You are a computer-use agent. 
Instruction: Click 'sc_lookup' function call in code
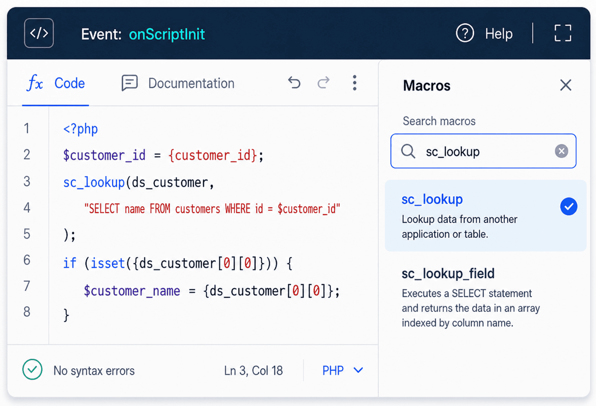pos(94,182)
